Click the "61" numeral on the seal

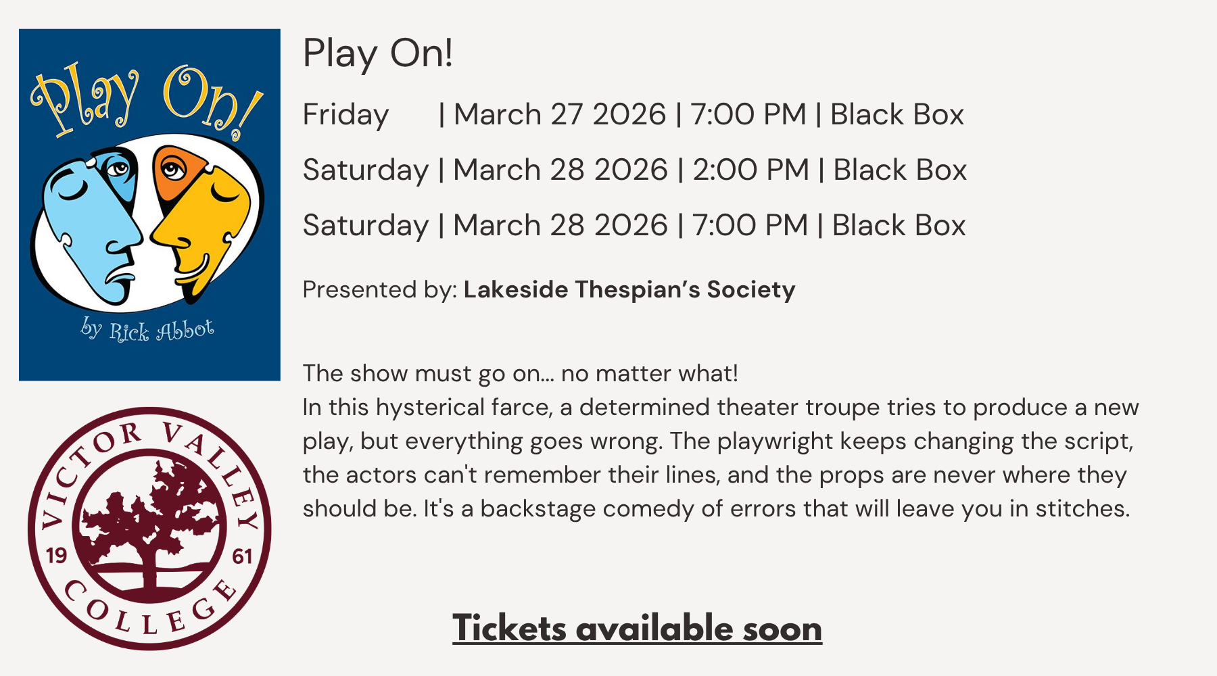[x=242, y=556]
